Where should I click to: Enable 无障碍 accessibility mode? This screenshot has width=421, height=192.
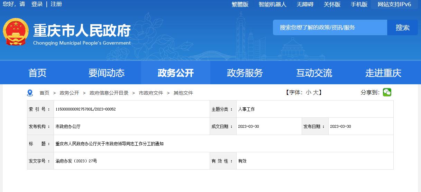tap(305, 4)
